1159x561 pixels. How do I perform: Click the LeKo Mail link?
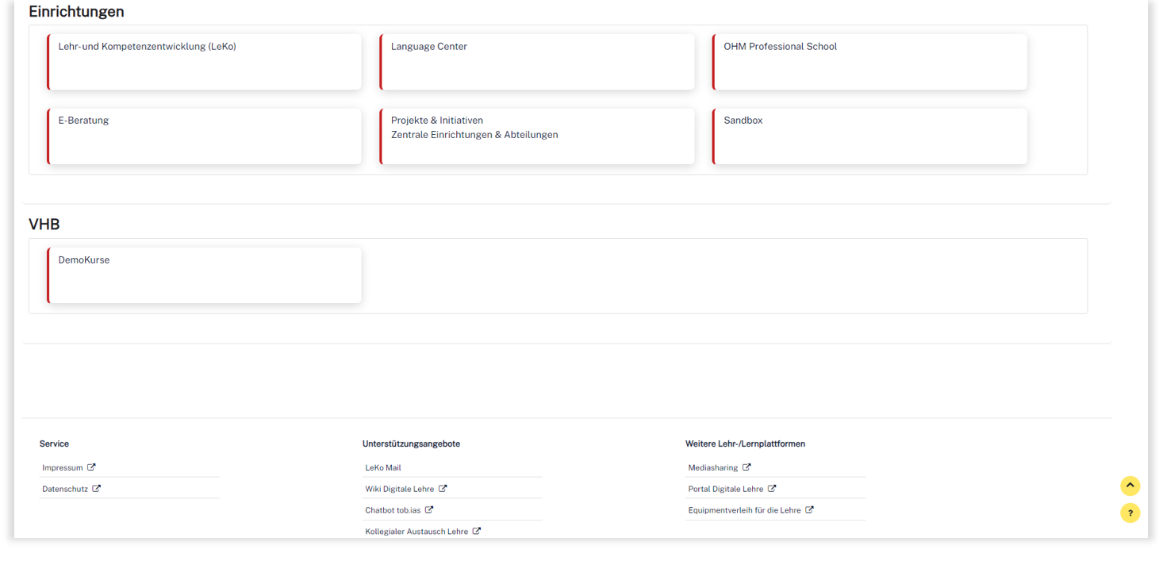383,468
